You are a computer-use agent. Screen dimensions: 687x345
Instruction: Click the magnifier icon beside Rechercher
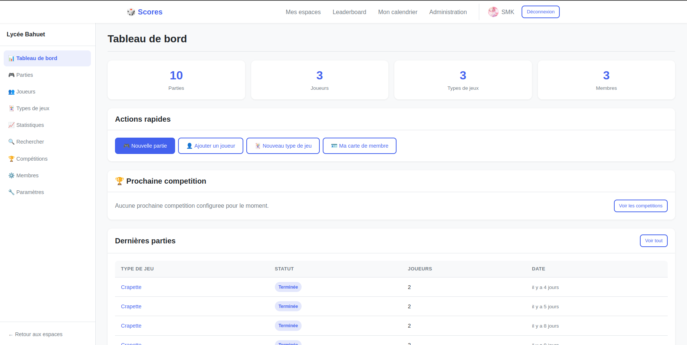coord(11,142)
